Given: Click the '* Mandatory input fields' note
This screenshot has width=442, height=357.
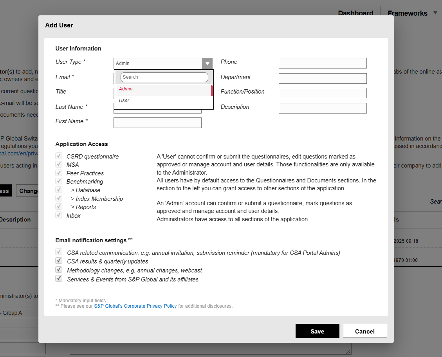Looking at the screenshot, I should [x=81, y=300].
